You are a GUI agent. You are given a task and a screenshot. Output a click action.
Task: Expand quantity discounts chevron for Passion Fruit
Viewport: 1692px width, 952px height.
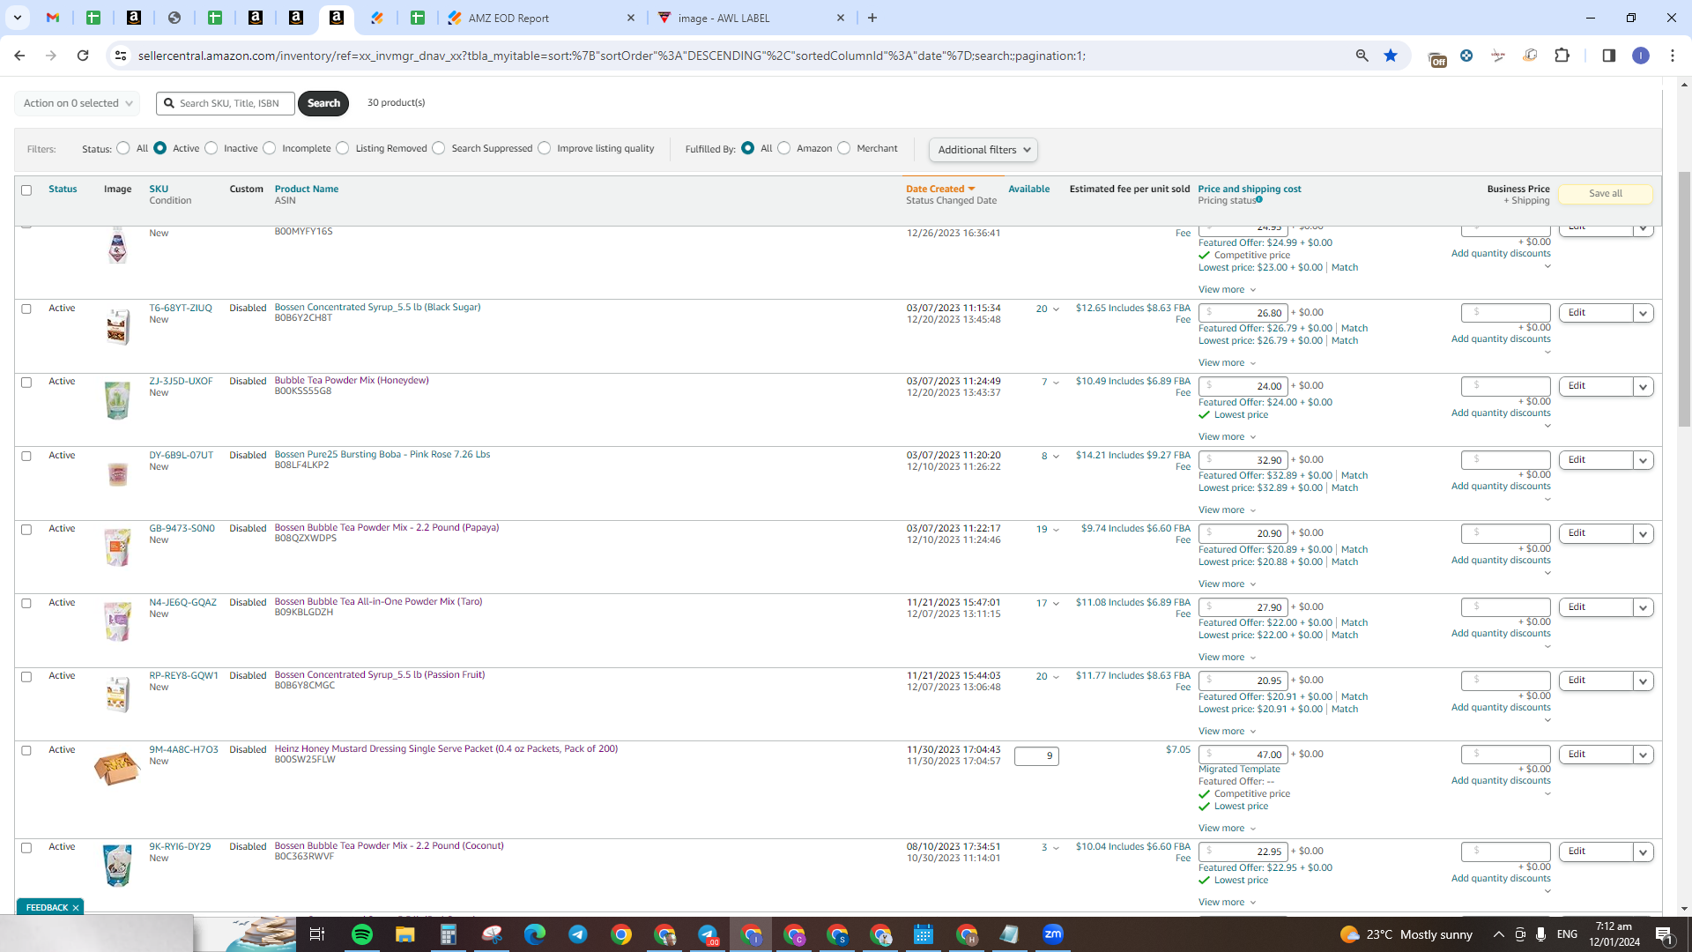click(1547, 720)
